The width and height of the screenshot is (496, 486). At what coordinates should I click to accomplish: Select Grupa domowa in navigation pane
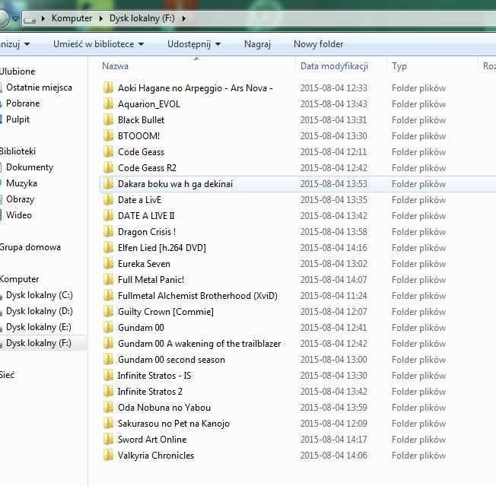(30, 247)
